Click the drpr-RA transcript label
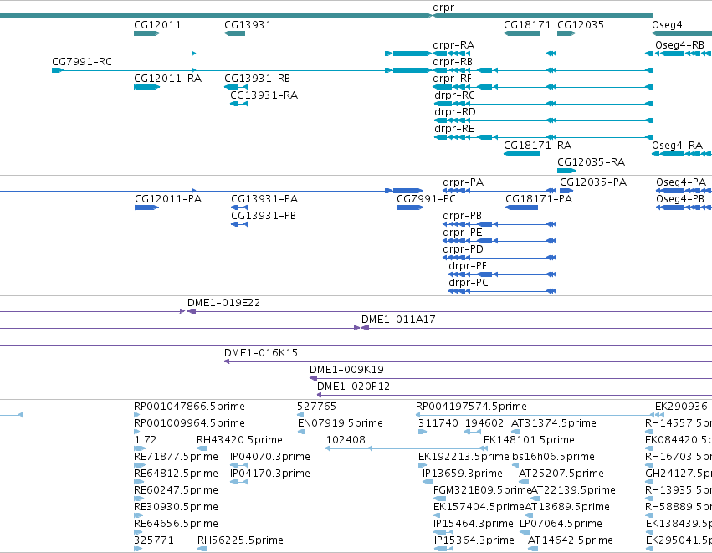 [x=453, y=45]
